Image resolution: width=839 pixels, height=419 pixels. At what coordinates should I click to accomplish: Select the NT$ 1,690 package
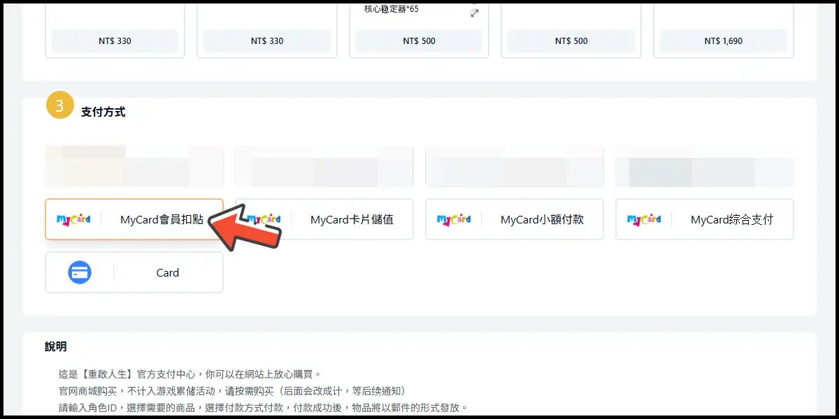coord(723,41)
